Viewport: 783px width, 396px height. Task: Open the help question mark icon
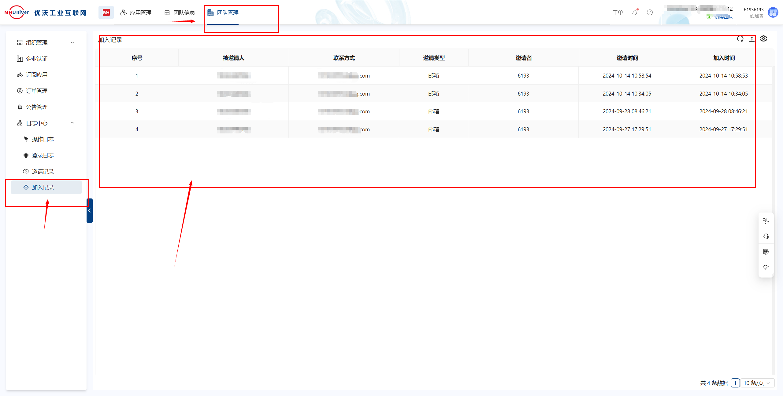coord(650,13)
